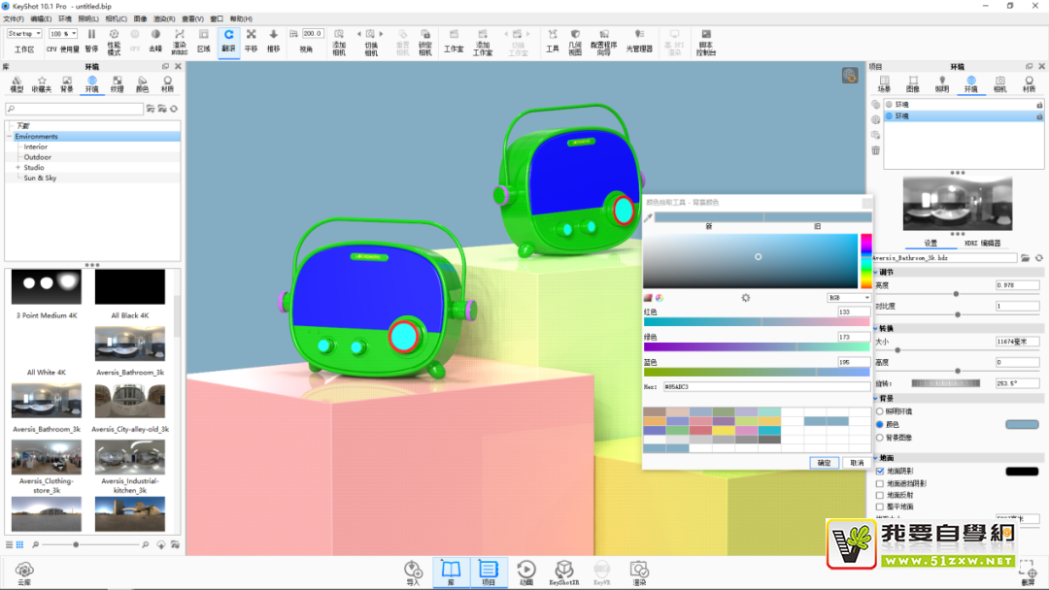Image resolution: width=1049 pixels, height=590 pixels.
Task: Click the 取消 button in color dialog
Action: click(x=856, y=463)
